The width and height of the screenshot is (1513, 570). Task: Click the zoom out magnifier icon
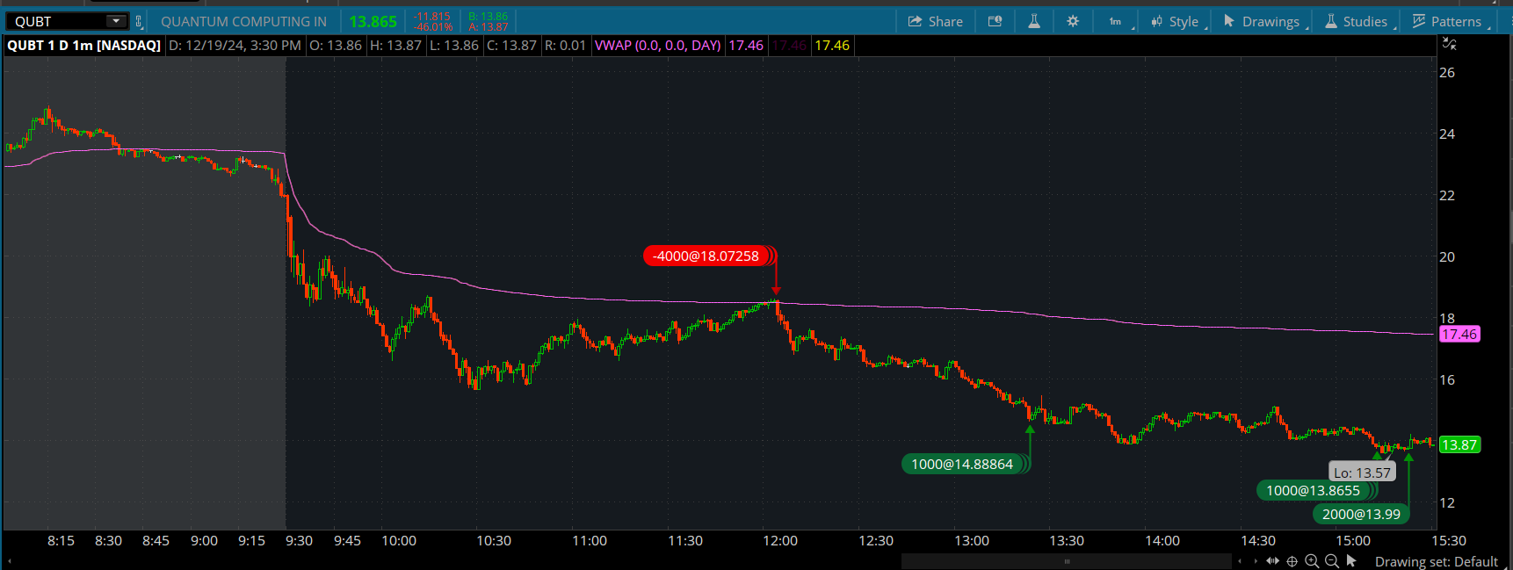pos(1331,561)
